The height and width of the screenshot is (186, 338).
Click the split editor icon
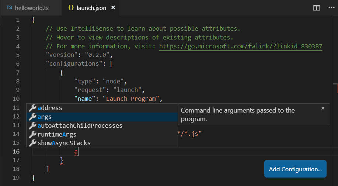click(x=316, y=8)
